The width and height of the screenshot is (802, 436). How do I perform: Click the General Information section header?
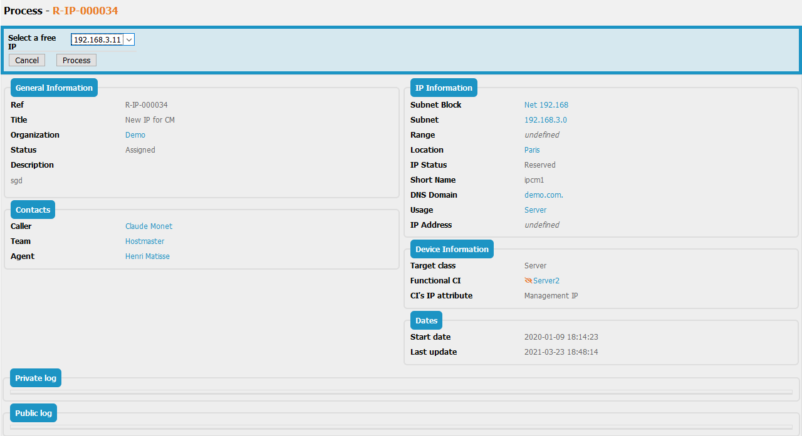[x=54, y=88]
